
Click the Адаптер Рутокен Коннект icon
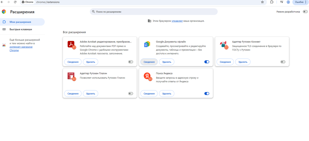(224, 45)
